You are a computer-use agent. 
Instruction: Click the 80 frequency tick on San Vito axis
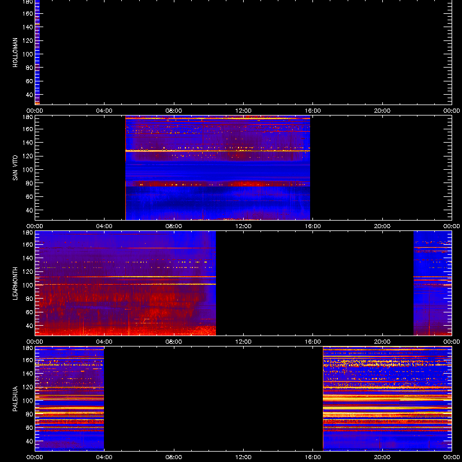pyautogui.click(x=29, y=183)
